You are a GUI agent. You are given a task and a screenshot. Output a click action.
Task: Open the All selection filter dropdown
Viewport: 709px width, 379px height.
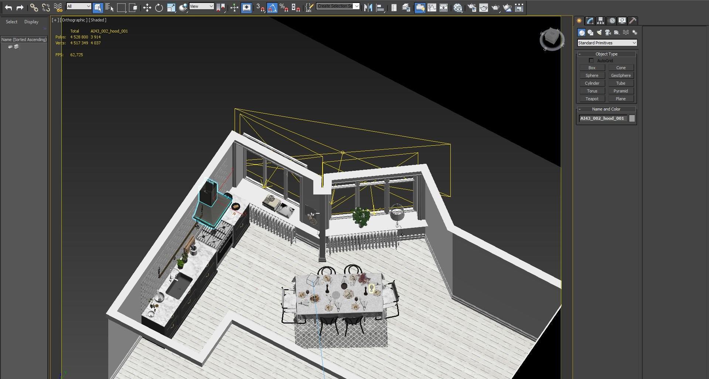[79, 6]
